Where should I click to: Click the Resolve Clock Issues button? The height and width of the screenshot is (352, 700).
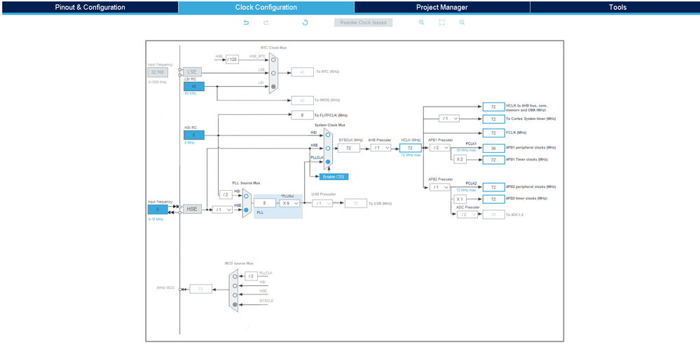364,22
